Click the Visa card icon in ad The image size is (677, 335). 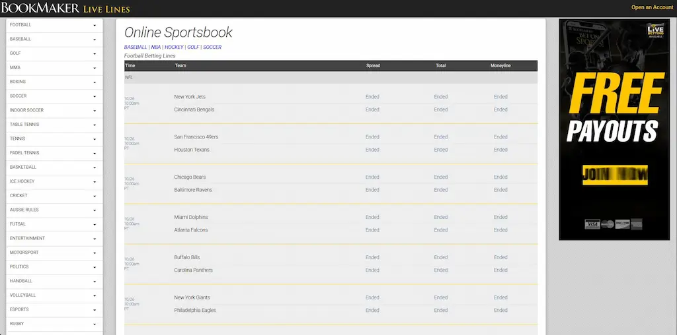click(x=592, y=224)
